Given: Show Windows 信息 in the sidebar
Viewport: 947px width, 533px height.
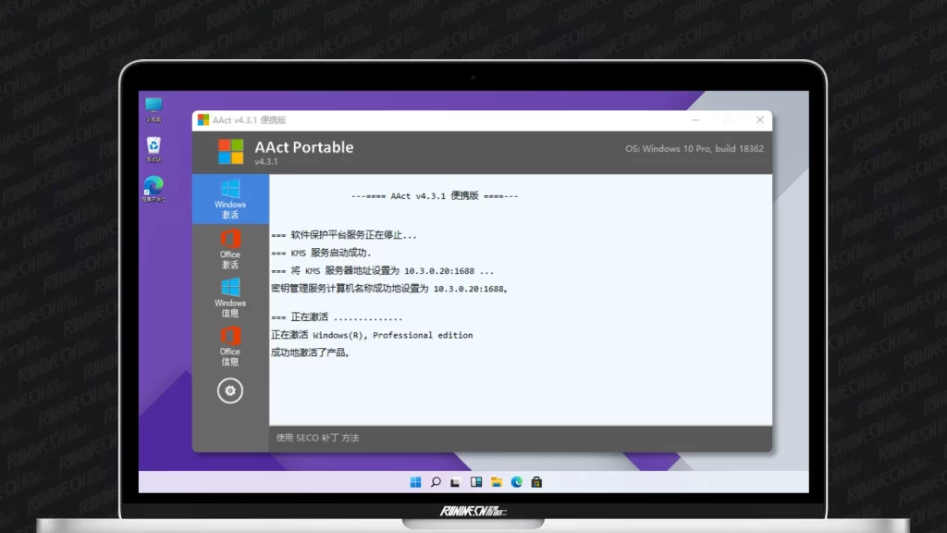Looking at the screenshot, I should [230, 297].
